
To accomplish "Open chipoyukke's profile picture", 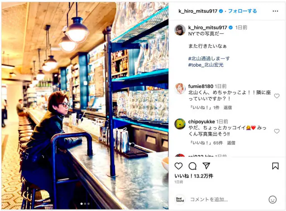I will pyautogui.click(x=180, y=124).
